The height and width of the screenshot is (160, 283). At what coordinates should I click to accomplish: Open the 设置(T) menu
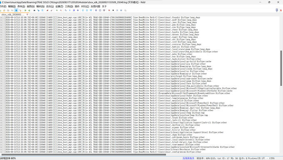pos(59,6)
